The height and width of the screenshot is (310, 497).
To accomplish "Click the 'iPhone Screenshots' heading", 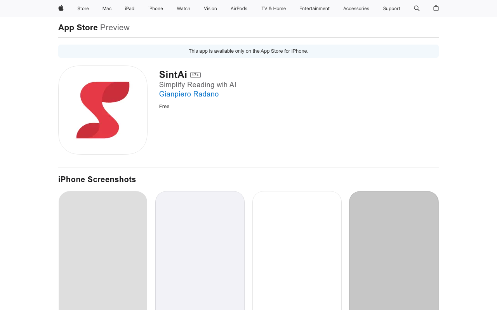I will [x=97, y=179].
